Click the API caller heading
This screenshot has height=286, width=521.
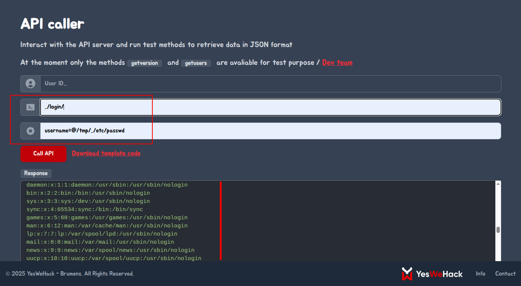coord(52,24)
